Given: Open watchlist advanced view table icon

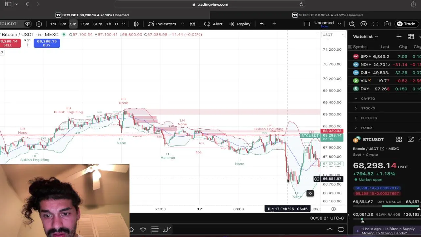Looking at the screenshot, I should pos(411,37).
